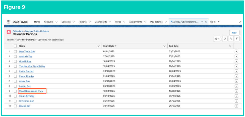Open row actions for Easter Sunday
The width and height of the screenshot is (245, 117).
pyautogui.click(x=236, y=71)
